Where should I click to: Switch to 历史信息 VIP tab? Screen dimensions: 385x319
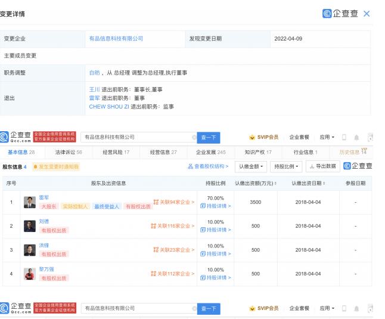353,152
